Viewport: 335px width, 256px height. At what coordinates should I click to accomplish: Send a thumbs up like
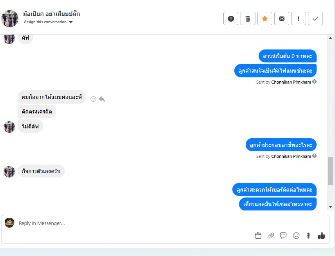(x=322, y=236)
